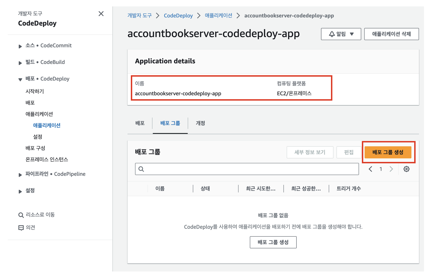Viewport: 427px width, 272px height.
Task: Go to previous page arrow
Action: (x=370, y=169)
